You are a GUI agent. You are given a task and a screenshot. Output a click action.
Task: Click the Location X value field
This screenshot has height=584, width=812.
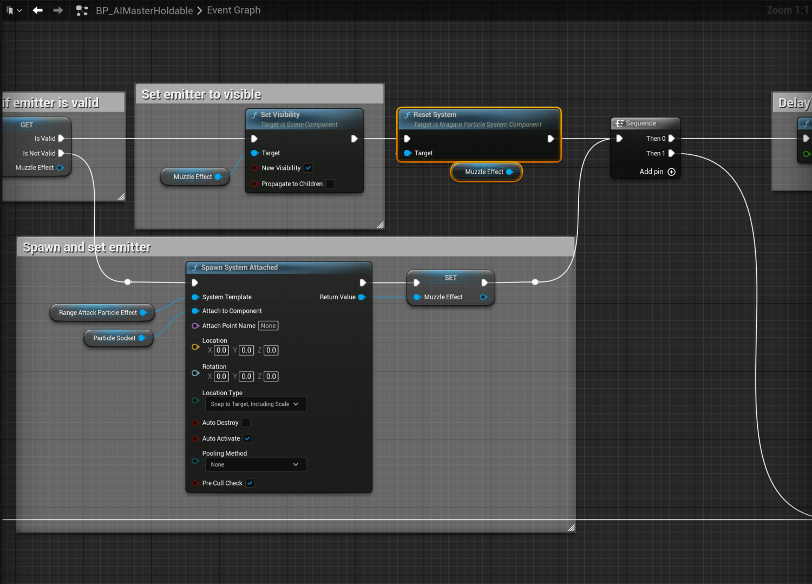tap(221, 350)
